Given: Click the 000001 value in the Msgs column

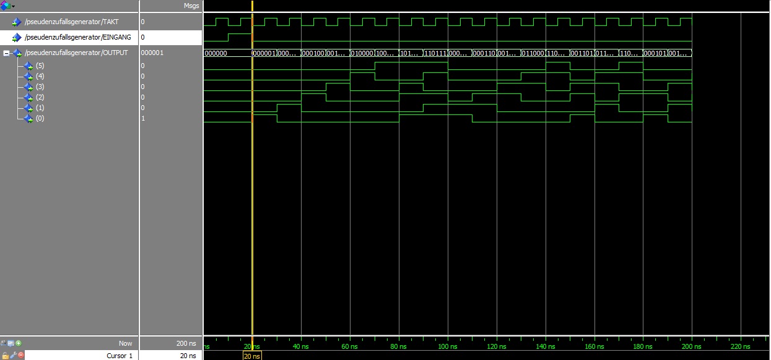Looking at the screenshot, I should pos(152,53).
